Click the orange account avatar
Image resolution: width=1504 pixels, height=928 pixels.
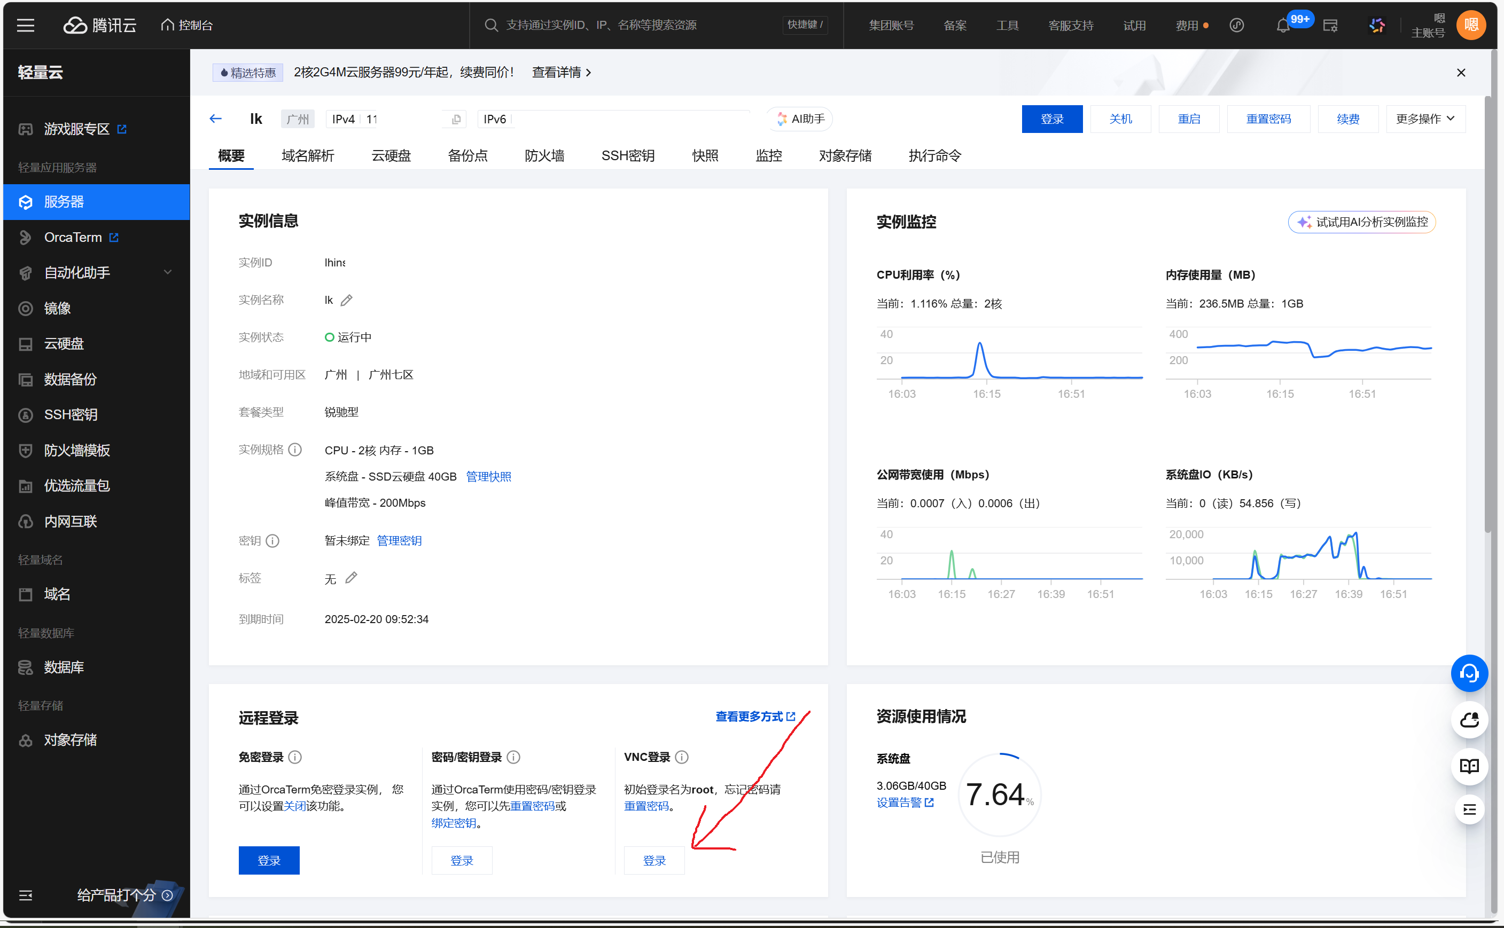(1471, 25)
